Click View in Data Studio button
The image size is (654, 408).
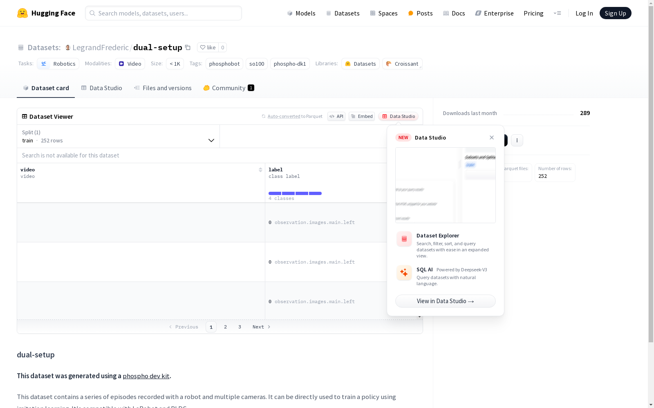click(x=446, y=301)
